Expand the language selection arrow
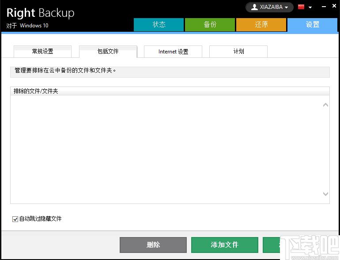340x260 pixels. (x=310, y=8)
